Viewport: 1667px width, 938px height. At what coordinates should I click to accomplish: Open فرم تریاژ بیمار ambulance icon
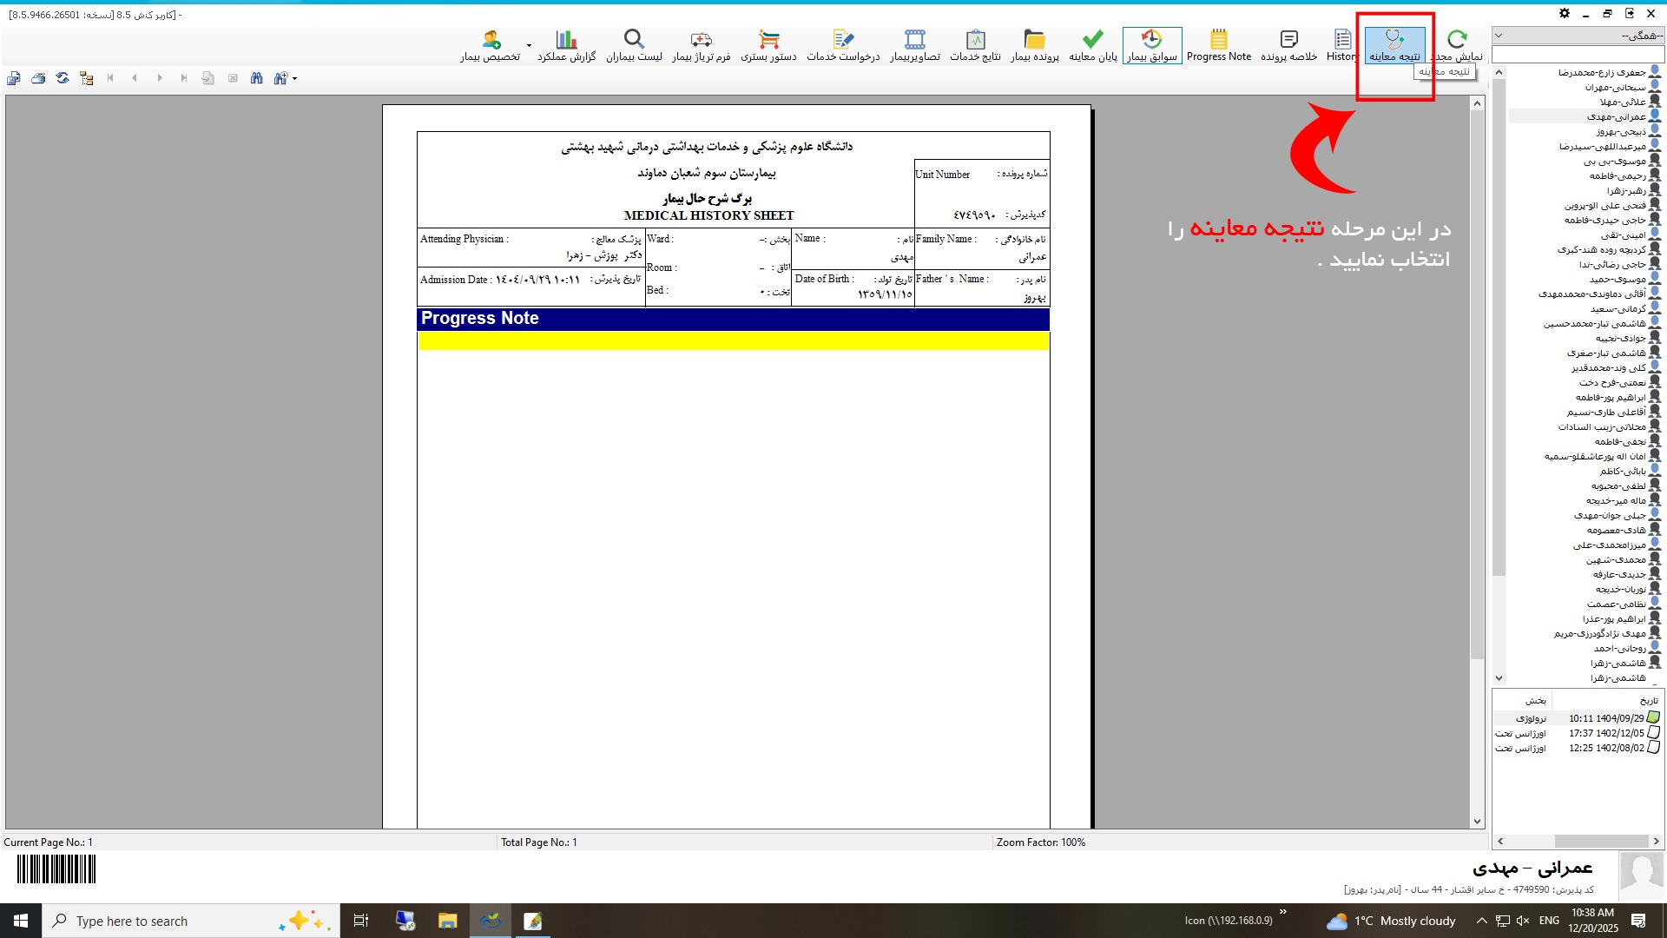701,45
